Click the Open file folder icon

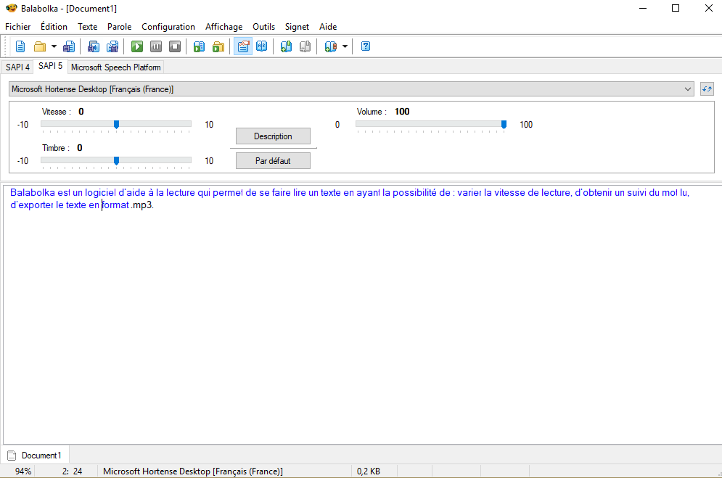[x=40, y=46]
